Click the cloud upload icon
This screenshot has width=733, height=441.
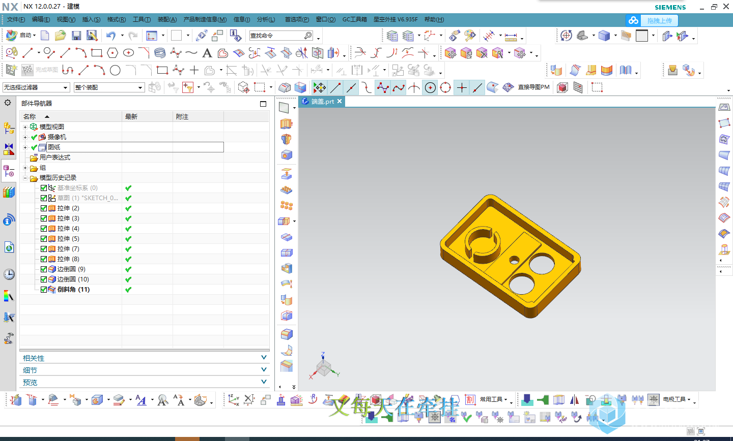pyautogui.click(x=633, y=20)
